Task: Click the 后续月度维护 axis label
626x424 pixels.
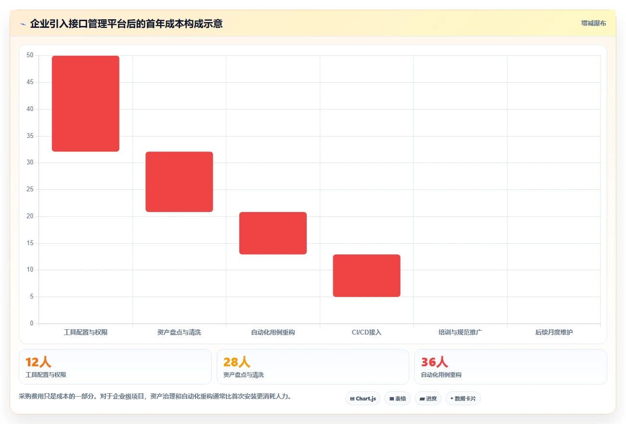Action: pyautogui.click(x=554, y=332)
